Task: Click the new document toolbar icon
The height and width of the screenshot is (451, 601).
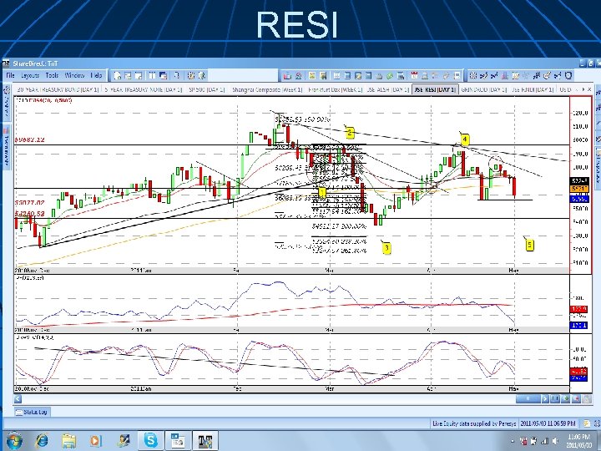Action: pyautogui.click(x=118, y=75)
